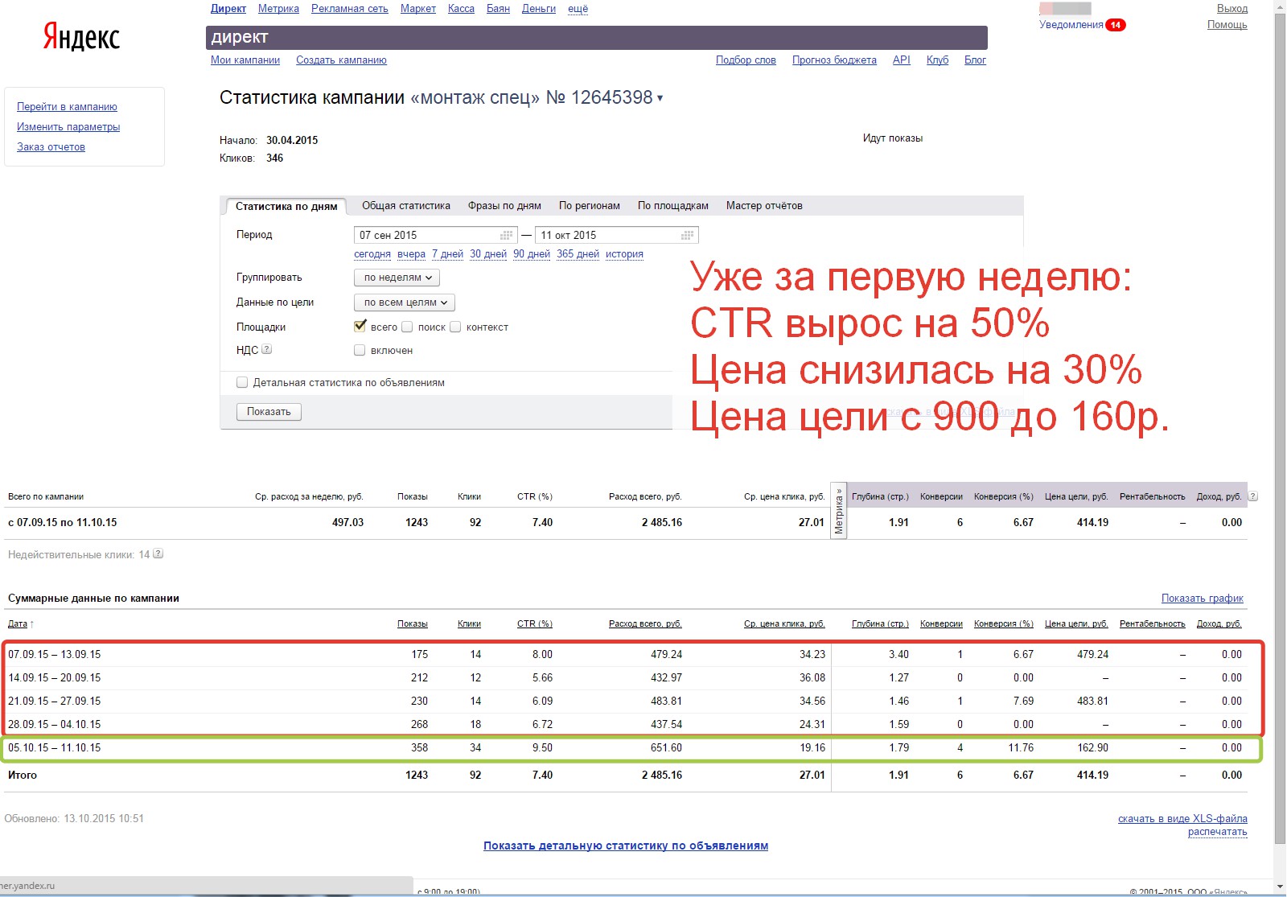Viewport: 1287px width, 897px height.
Task: Click the НДС help question icon
Action: point(267,349)
